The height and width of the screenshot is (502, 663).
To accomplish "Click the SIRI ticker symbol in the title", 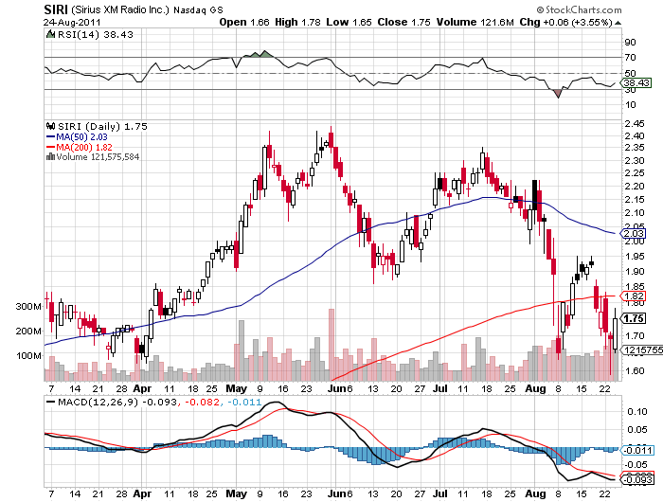I will tap(56, 9).
